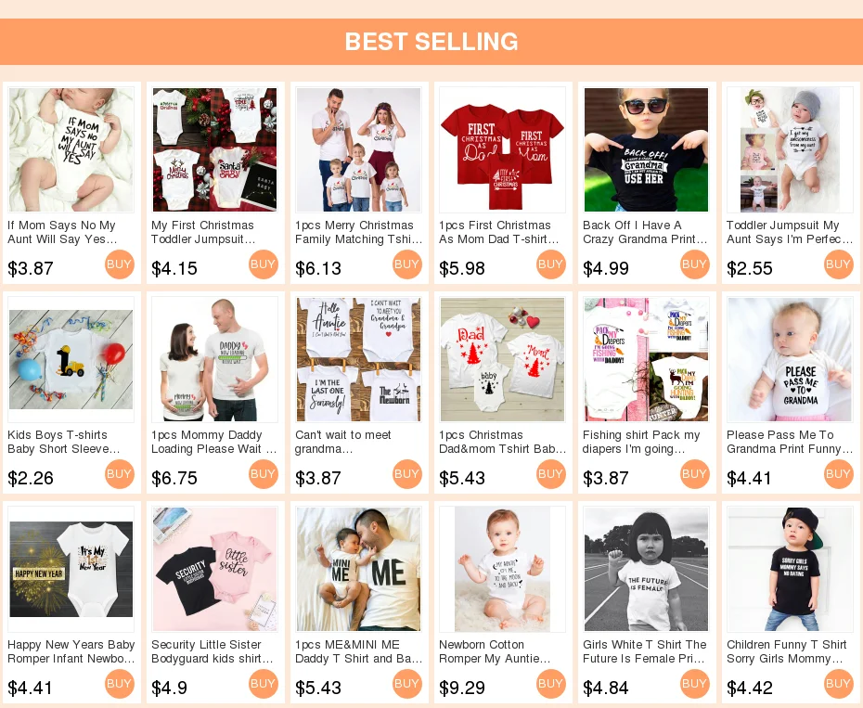View the 'Please Pass Me To Grandma' image
The width and height of the screenshot is (863, 708).
[790, 359]
